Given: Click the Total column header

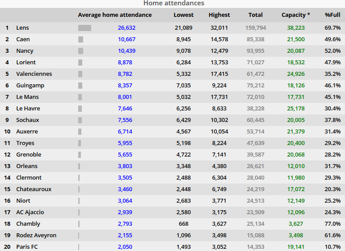Looking at the screenshot, I should [x=256, y=15].
